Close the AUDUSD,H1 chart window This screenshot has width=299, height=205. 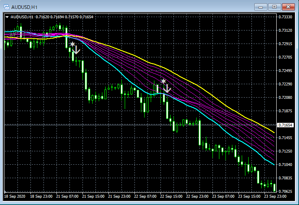tap(288, 7)
